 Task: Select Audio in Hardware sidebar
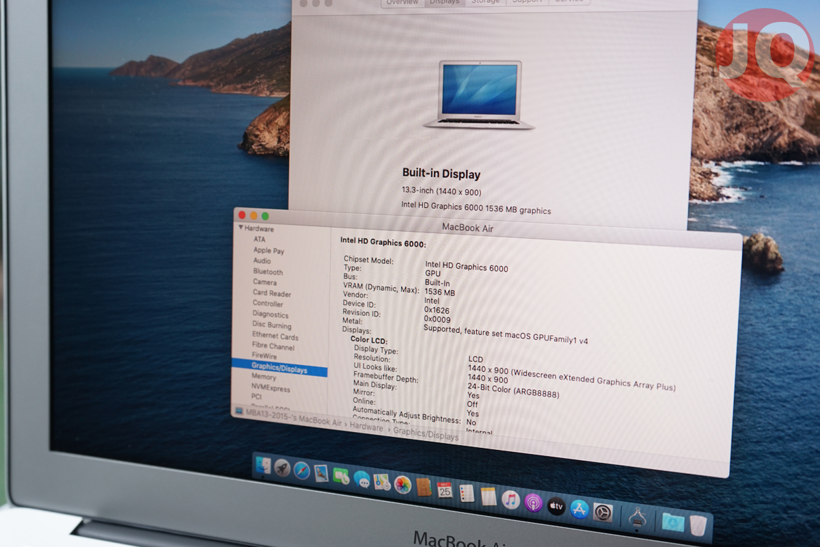pos(262,261)
